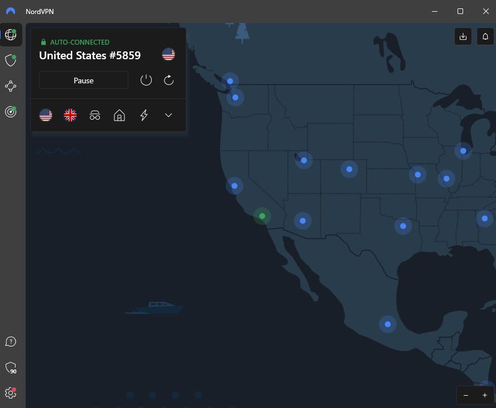The width and height of the screenshot is (496, 408).
Task: Minimize the NordVPN window
Action: 435,11
